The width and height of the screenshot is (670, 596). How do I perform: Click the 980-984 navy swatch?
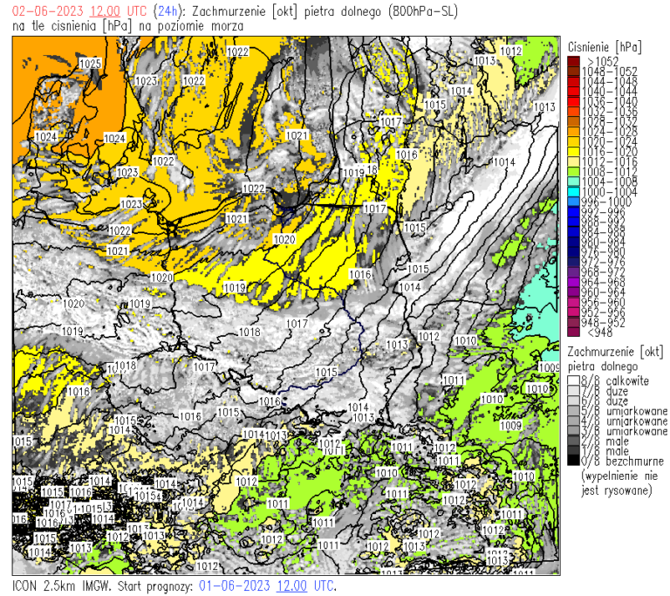[573, 242]
